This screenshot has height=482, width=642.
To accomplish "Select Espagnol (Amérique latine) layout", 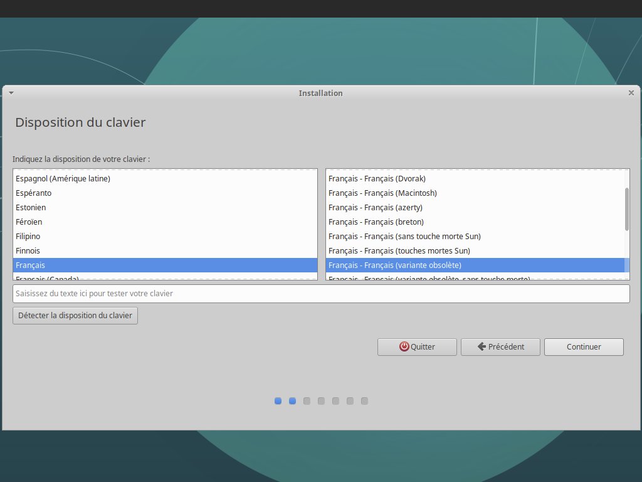I will coord(63,179).
